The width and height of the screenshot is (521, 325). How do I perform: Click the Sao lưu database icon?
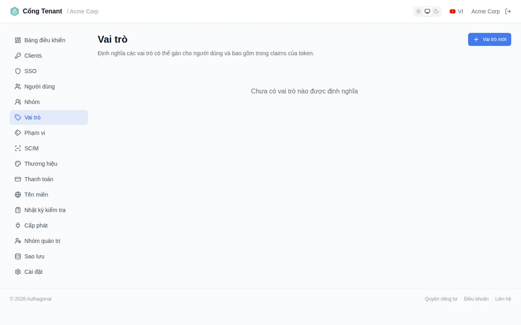(18, 256)
